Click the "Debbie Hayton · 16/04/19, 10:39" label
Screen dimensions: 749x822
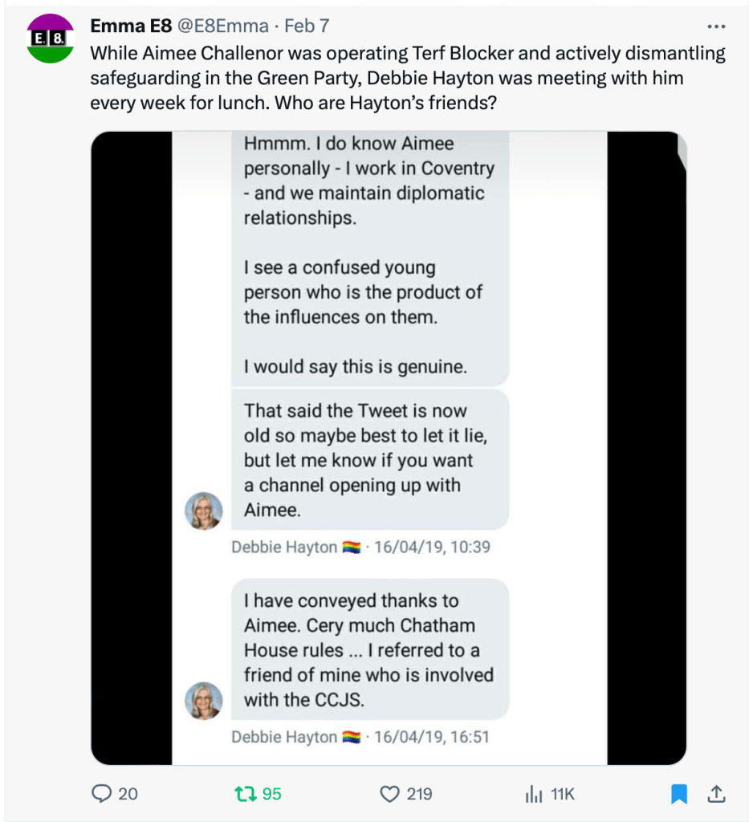(x=360, y=547)
